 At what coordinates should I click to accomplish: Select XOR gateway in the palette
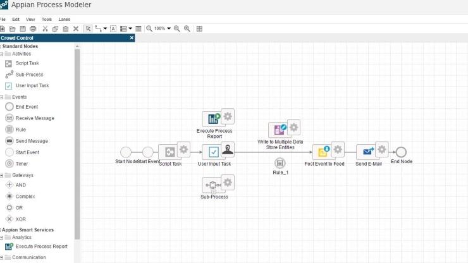(x=16, y=219)
